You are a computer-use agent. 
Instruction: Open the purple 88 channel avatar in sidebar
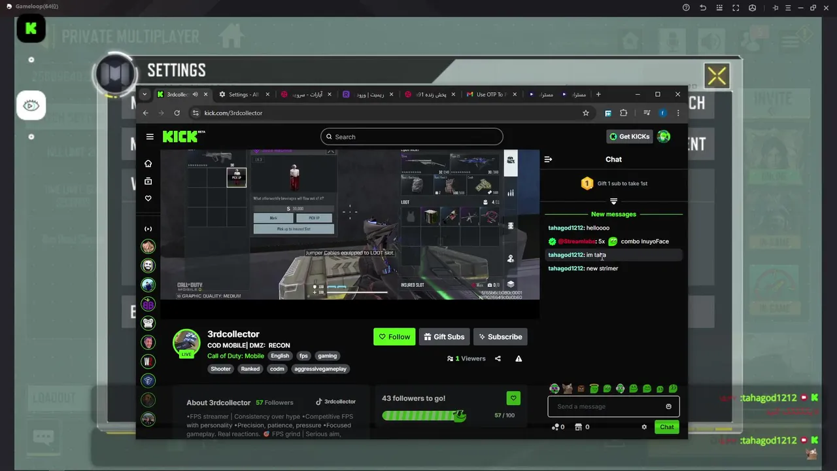pyautogui.click(x=148, y=304)
